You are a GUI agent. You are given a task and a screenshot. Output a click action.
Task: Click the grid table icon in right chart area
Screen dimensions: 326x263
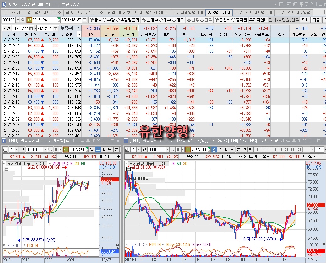tap(128, 169)
